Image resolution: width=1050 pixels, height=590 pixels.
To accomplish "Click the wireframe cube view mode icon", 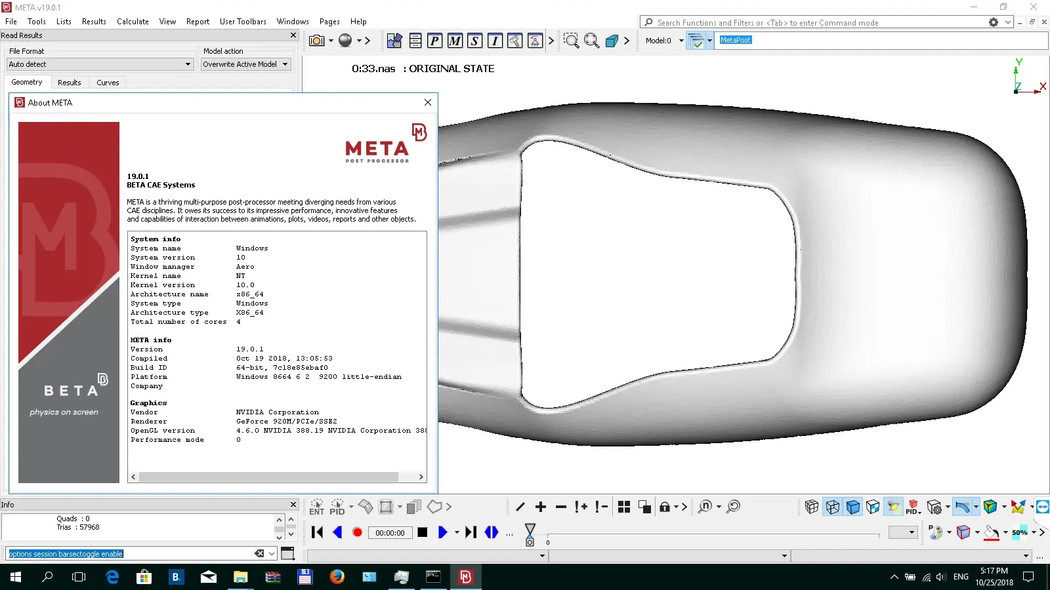I will [831, 506].
